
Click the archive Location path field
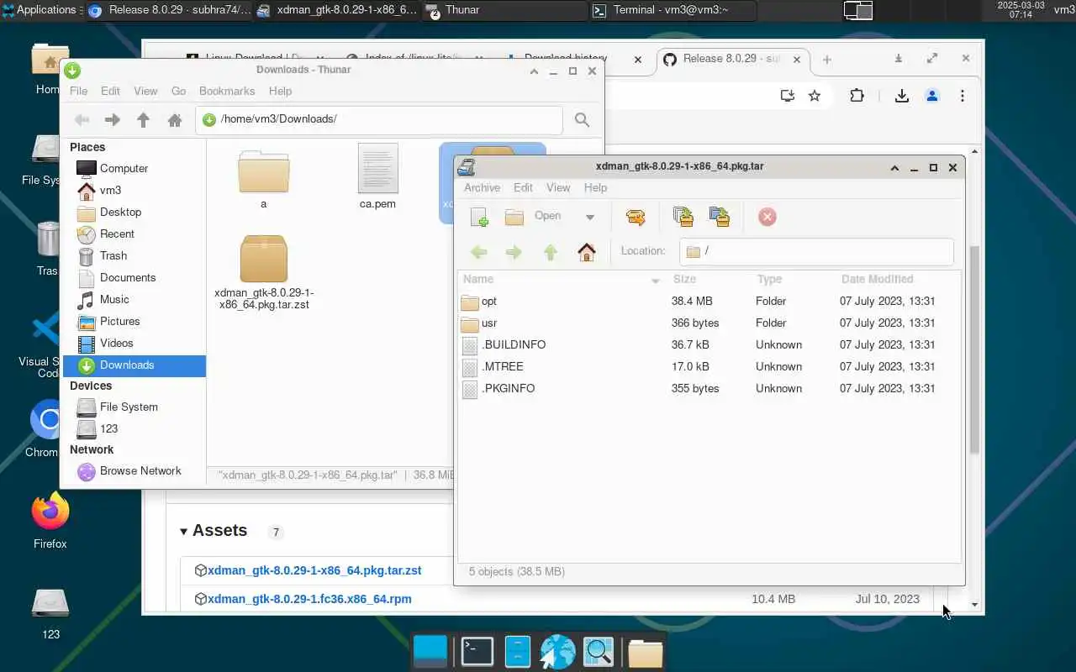[x=816, y=251]
